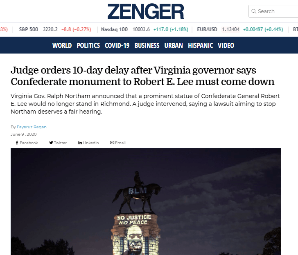The image size is (298, 255).
Task: Click the S&P 500 ticker item
Action: [55, 29]
